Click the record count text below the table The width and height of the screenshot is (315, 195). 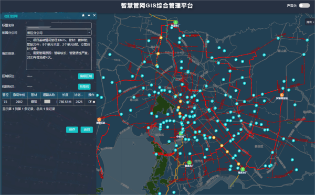click(28, 109)
